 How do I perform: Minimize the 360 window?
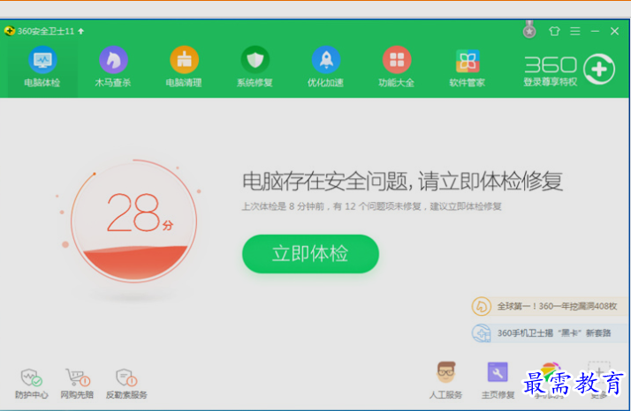tap(595, 31)
